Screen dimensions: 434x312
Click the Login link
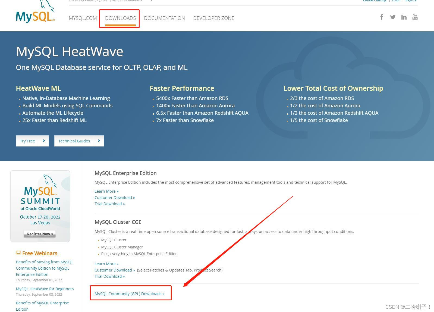[396, 1]
